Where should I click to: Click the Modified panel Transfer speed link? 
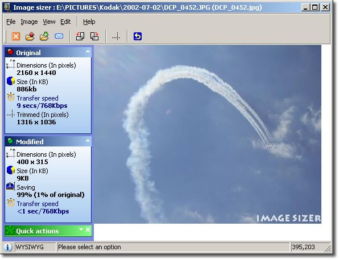[38, 204]
